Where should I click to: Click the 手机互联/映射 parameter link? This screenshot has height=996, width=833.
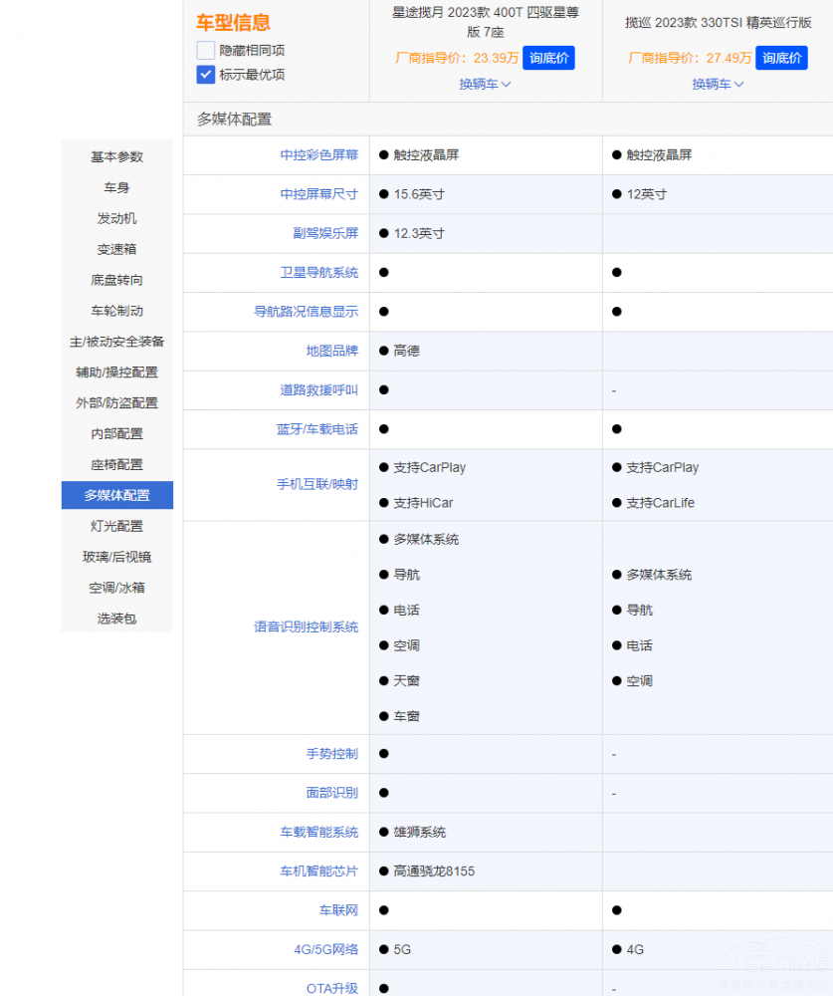point(316,484)
